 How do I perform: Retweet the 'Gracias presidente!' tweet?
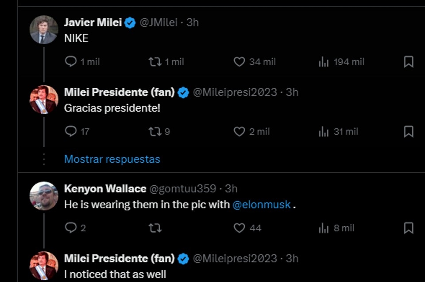155,131
